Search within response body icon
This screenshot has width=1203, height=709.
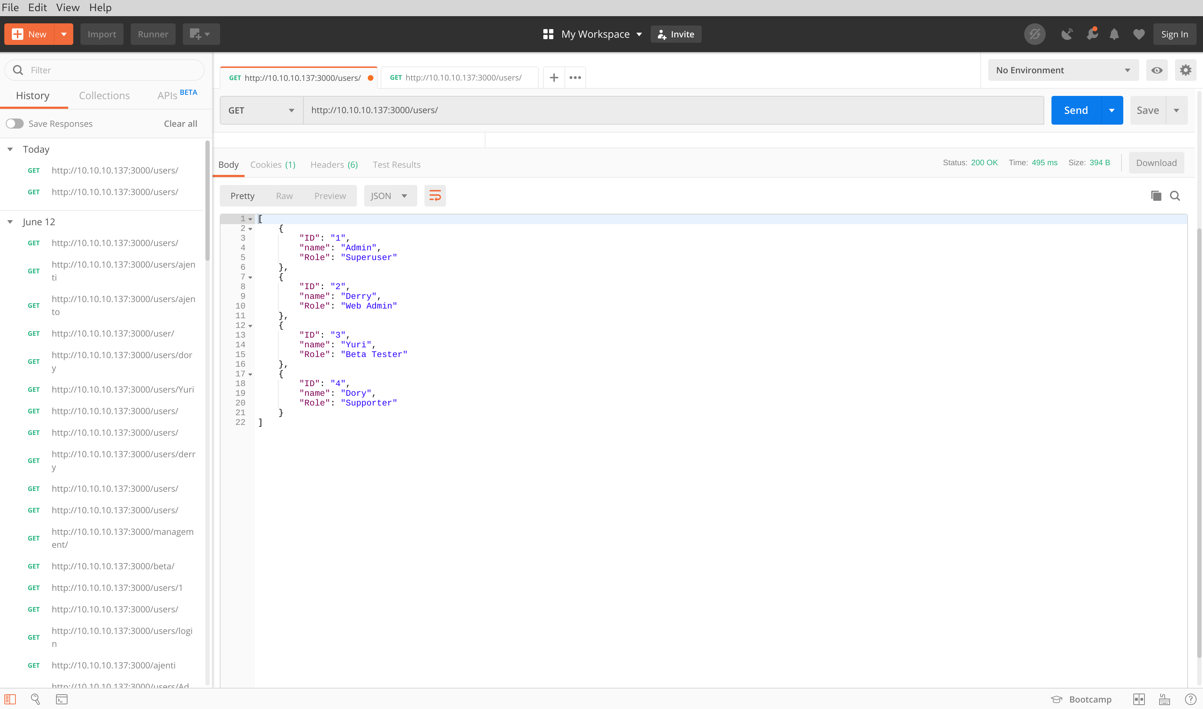pyautogui.click(x=1175, y=196)
